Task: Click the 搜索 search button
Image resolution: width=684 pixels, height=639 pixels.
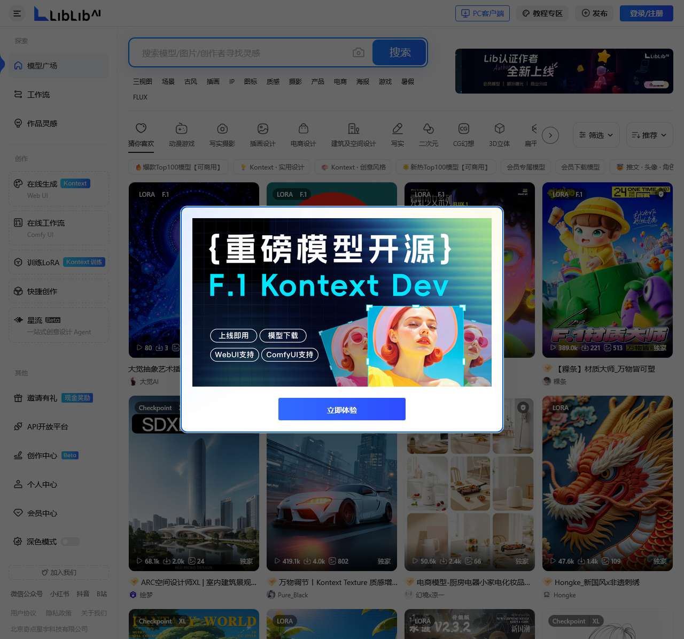Action: pyautogui.click(x=399, y=52)
